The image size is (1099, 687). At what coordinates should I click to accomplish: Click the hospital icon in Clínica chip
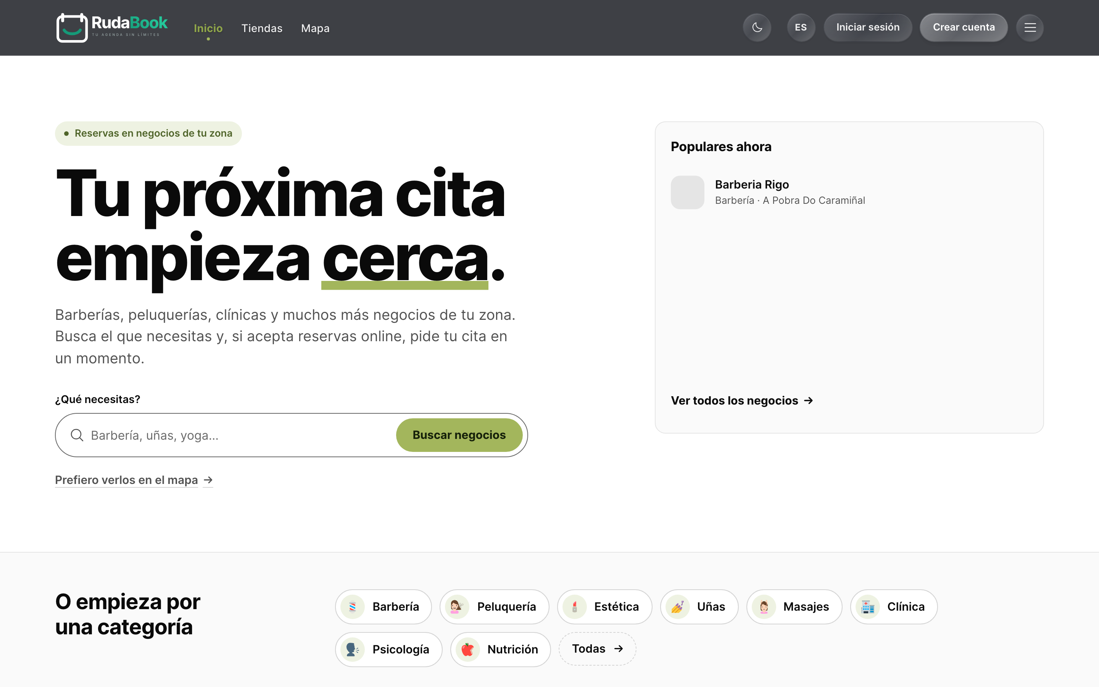[x=867, y=606]
